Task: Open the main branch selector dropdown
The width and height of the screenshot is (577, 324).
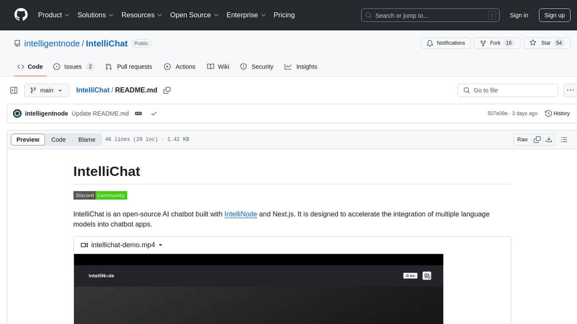Action: point(47,90)
